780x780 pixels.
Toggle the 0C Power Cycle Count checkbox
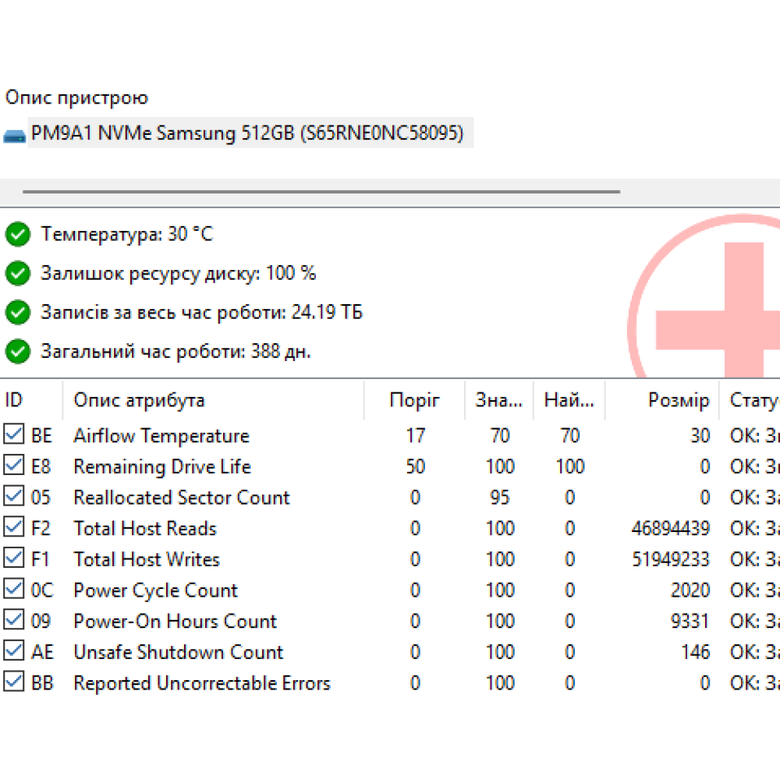(x=14, y=590)
